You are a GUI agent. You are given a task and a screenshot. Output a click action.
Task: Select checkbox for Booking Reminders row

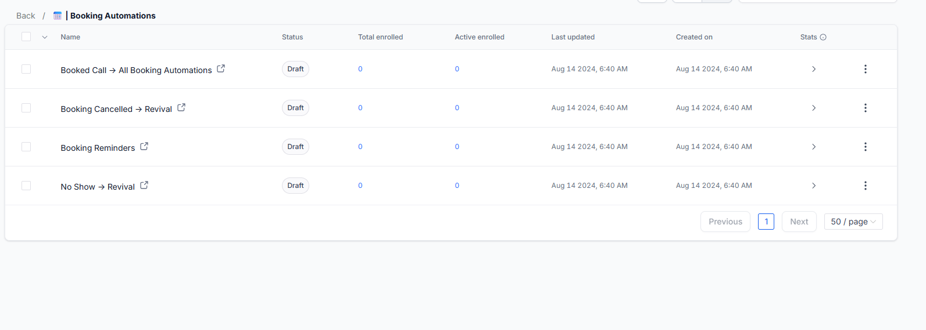26,147
